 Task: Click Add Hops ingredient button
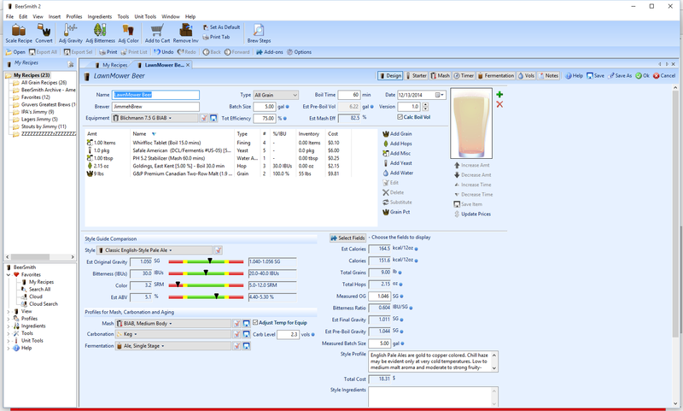pyautogui.click(x=397, y=144)
